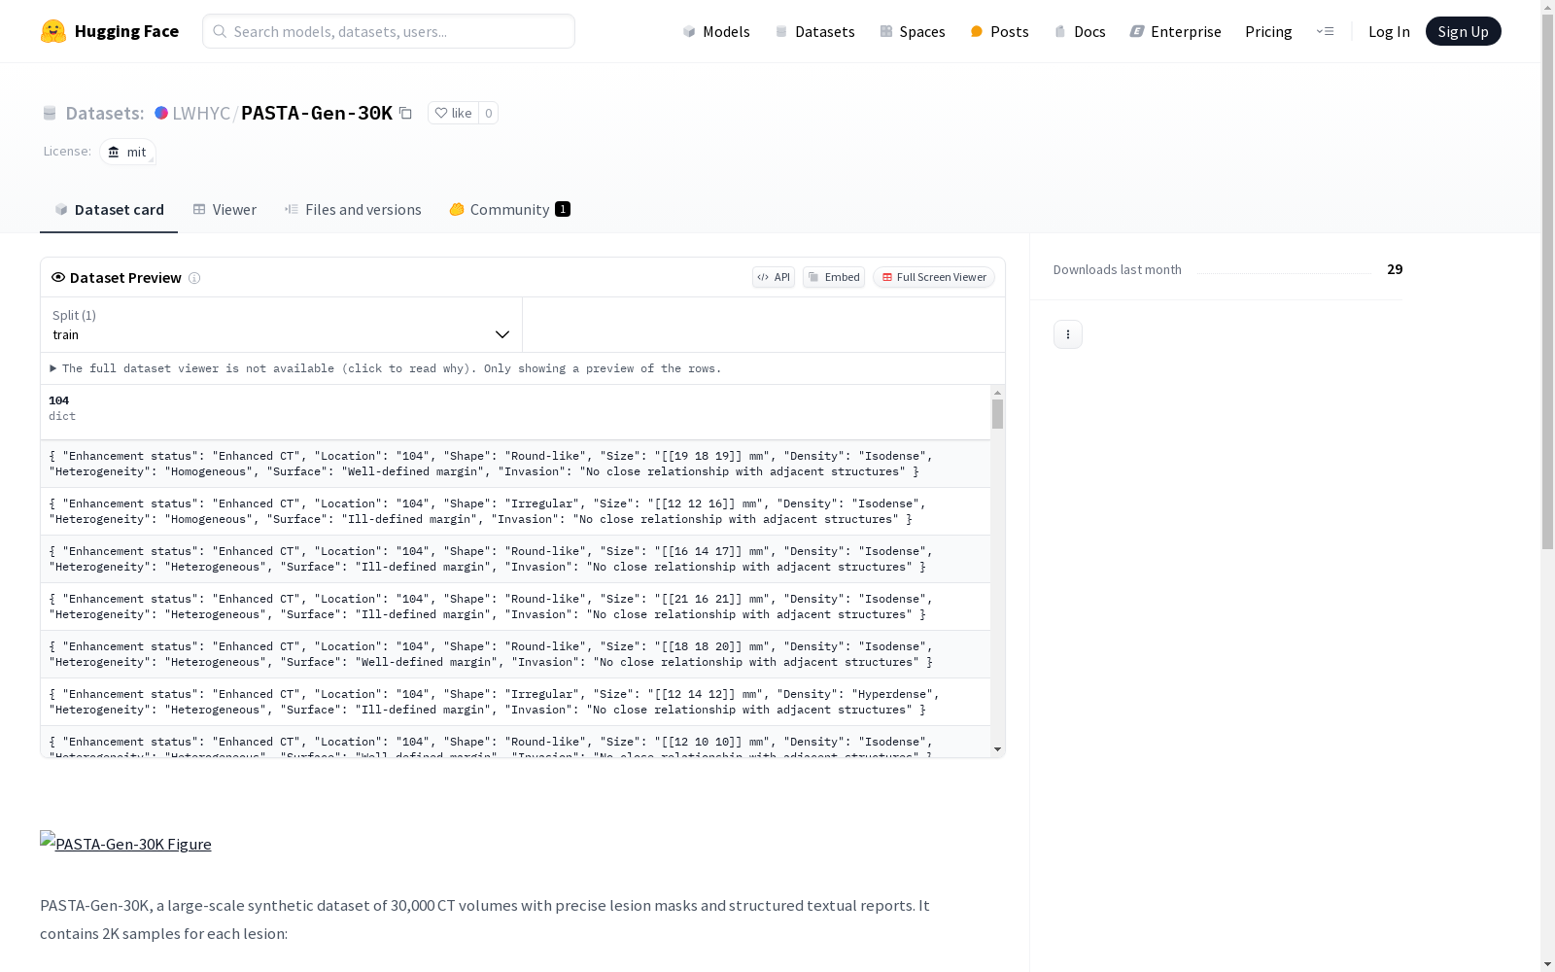
Task: Open the Community tab
Action: pos(509,210)
